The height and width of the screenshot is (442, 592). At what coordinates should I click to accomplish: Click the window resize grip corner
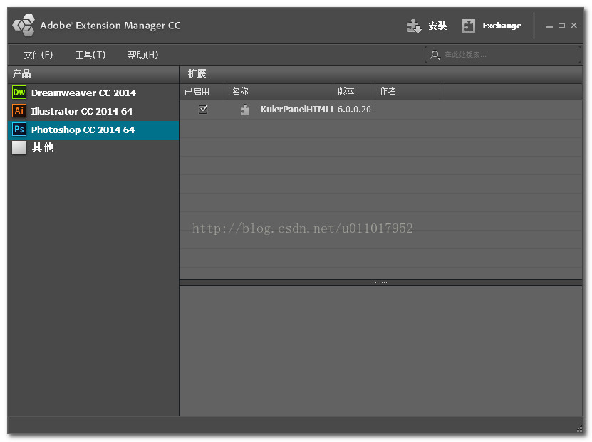[578, 428]
